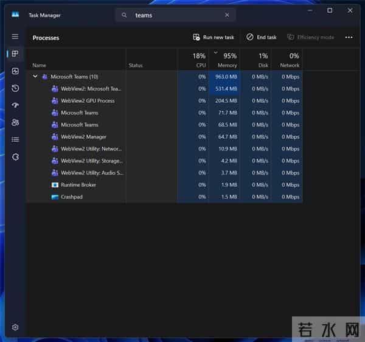
Task: Open the Services sidebar icon
Action: tap(15, 157)
